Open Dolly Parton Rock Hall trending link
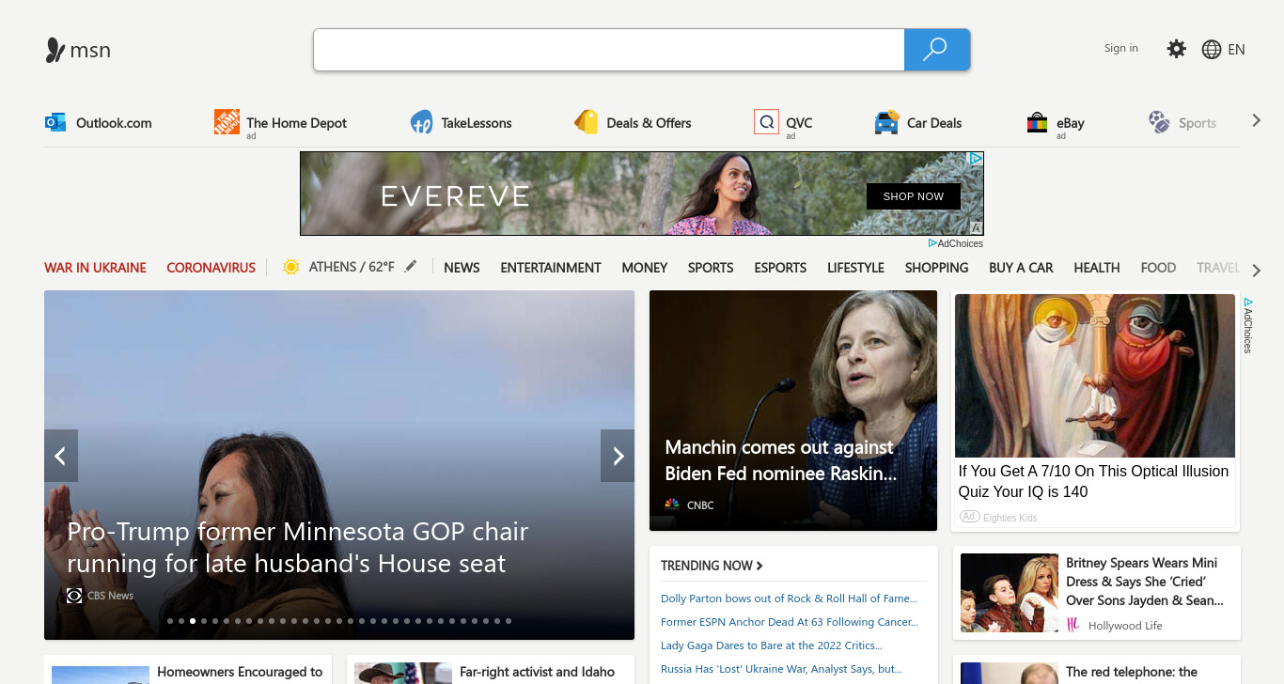 [x=789, y=598]
